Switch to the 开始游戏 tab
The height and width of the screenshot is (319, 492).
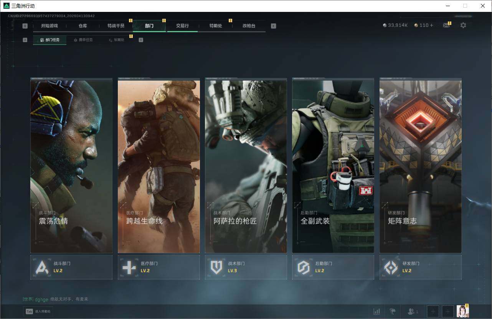50,26
